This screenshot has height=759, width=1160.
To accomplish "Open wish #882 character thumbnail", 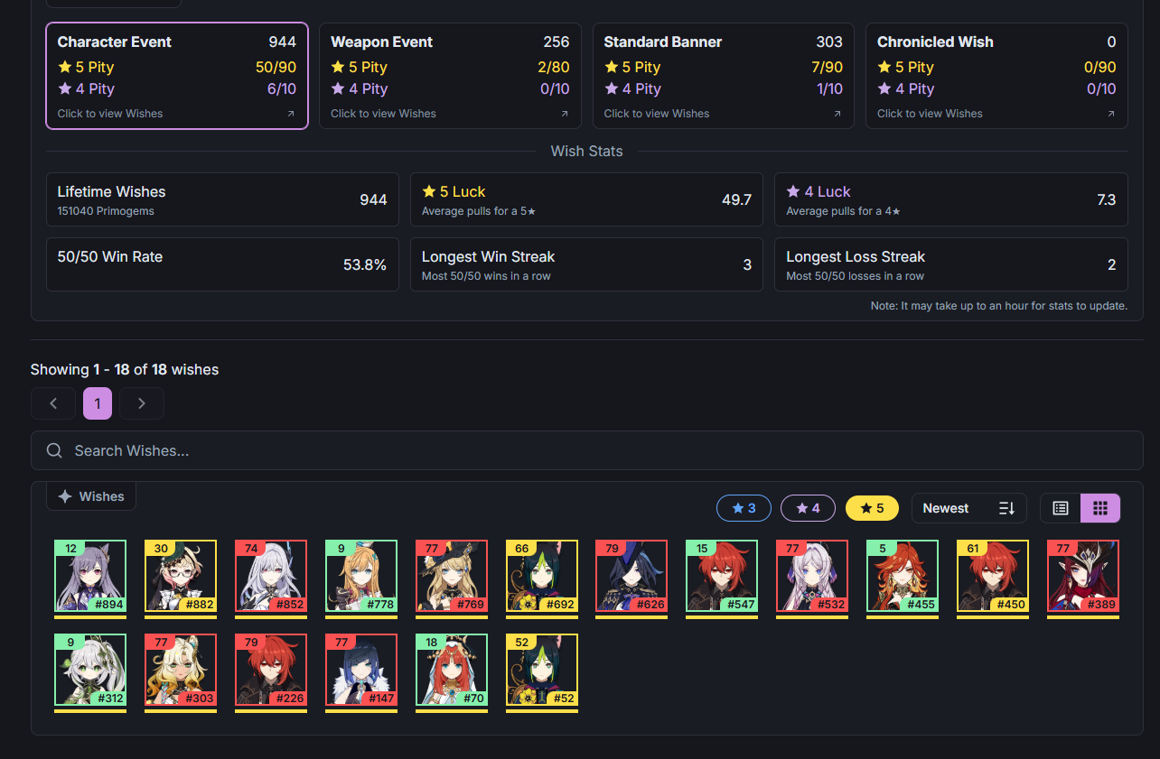I will (181, 576).
